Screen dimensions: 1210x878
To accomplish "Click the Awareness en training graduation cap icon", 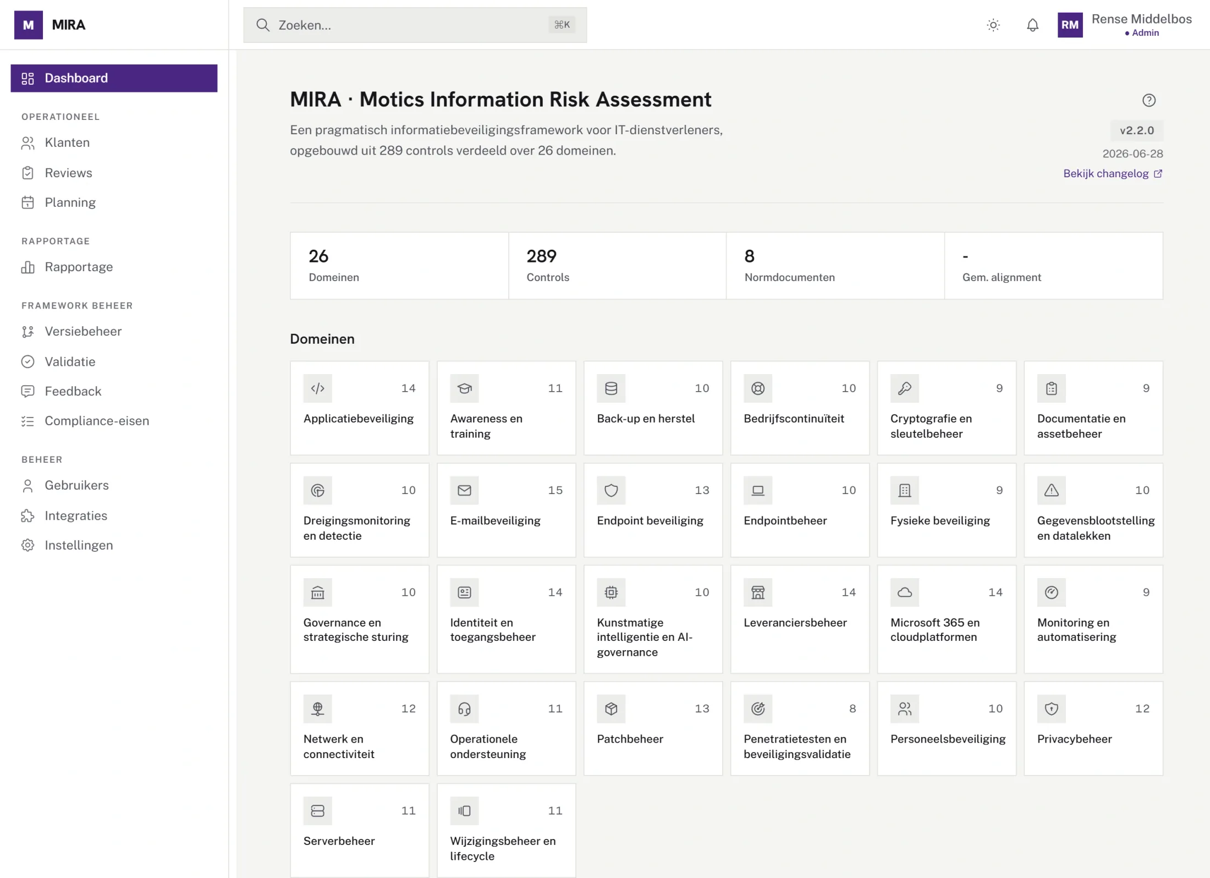I will [x=464, y=388].
